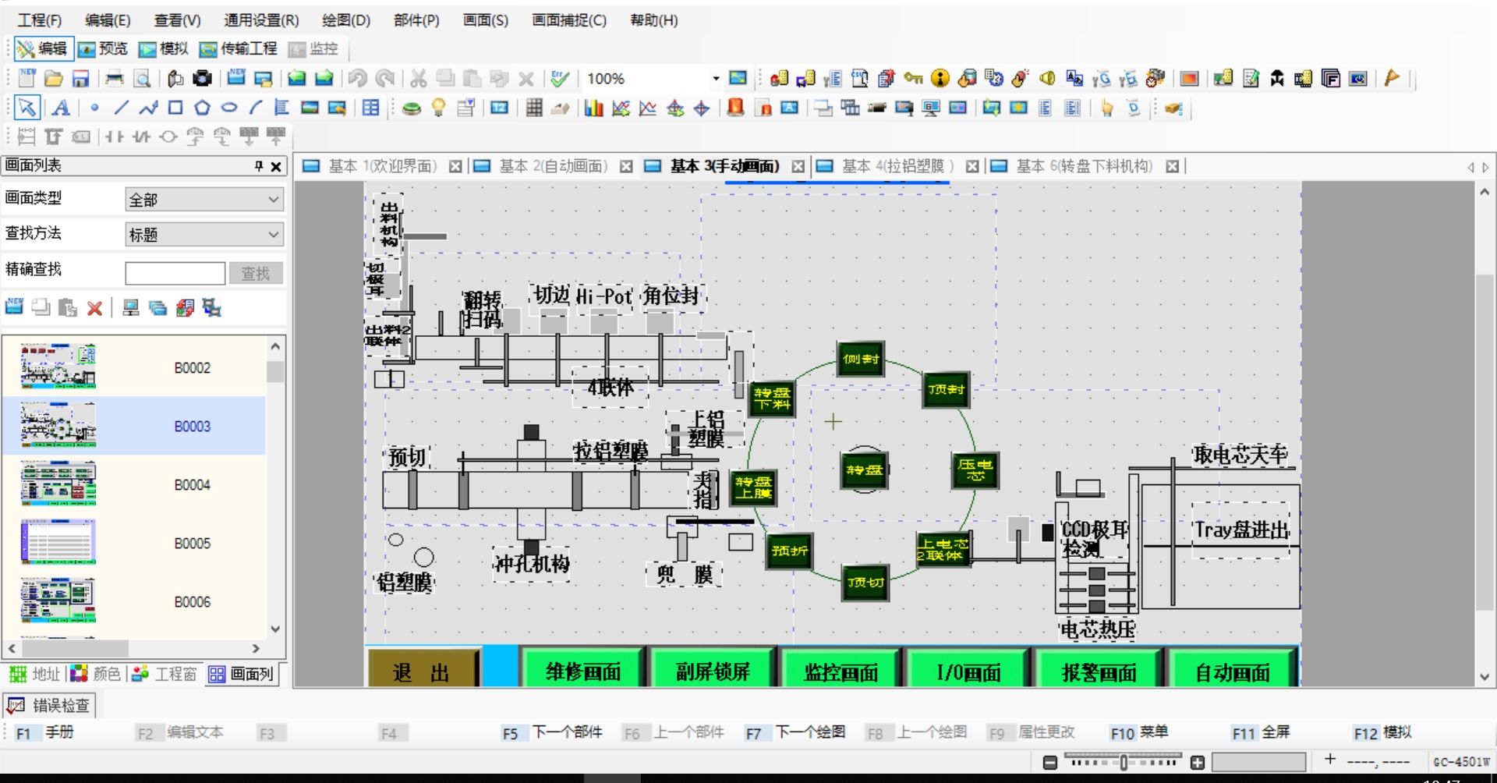Toggle pin on screen list panel
This screenshot has height=783, width=1497.
(259, 165)
